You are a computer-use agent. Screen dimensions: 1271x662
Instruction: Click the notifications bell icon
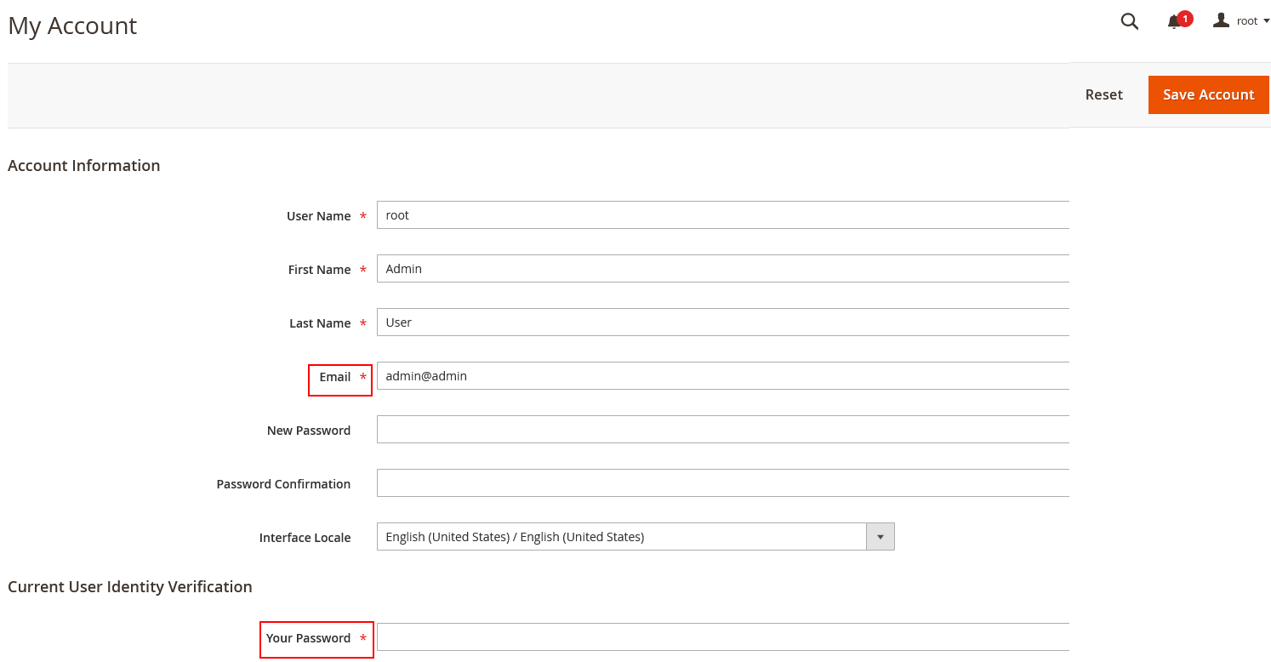[1174, 22]
